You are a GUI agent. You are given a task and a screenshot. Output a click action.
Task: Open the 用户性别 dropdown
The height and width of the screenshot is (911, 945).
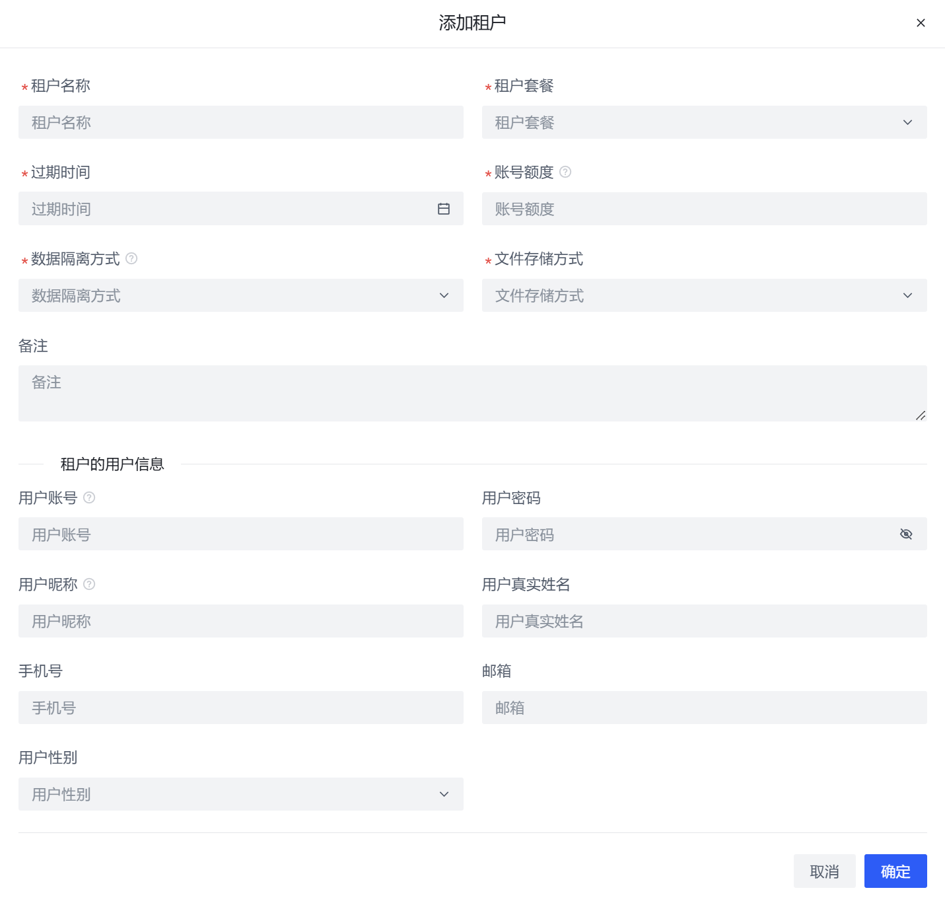click(x=241, y=794)
